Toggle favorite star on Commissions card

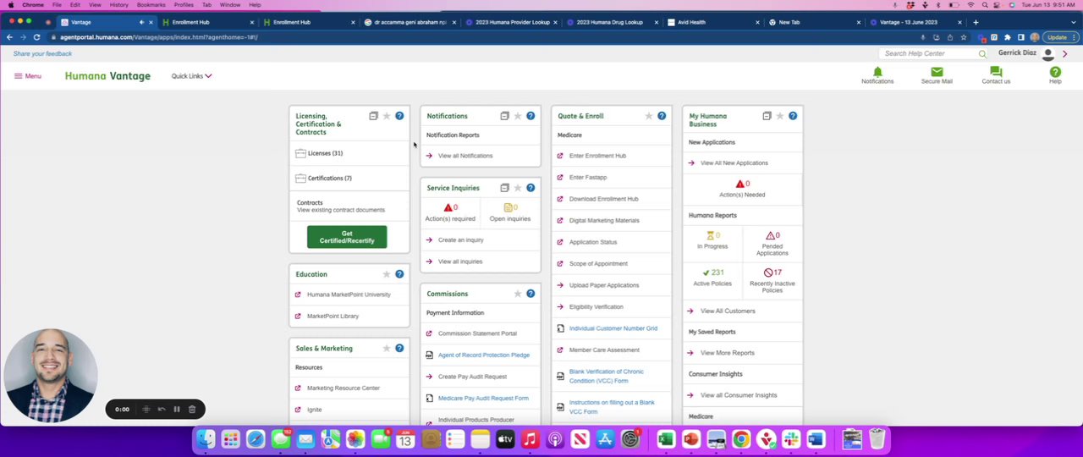point(518,294)
